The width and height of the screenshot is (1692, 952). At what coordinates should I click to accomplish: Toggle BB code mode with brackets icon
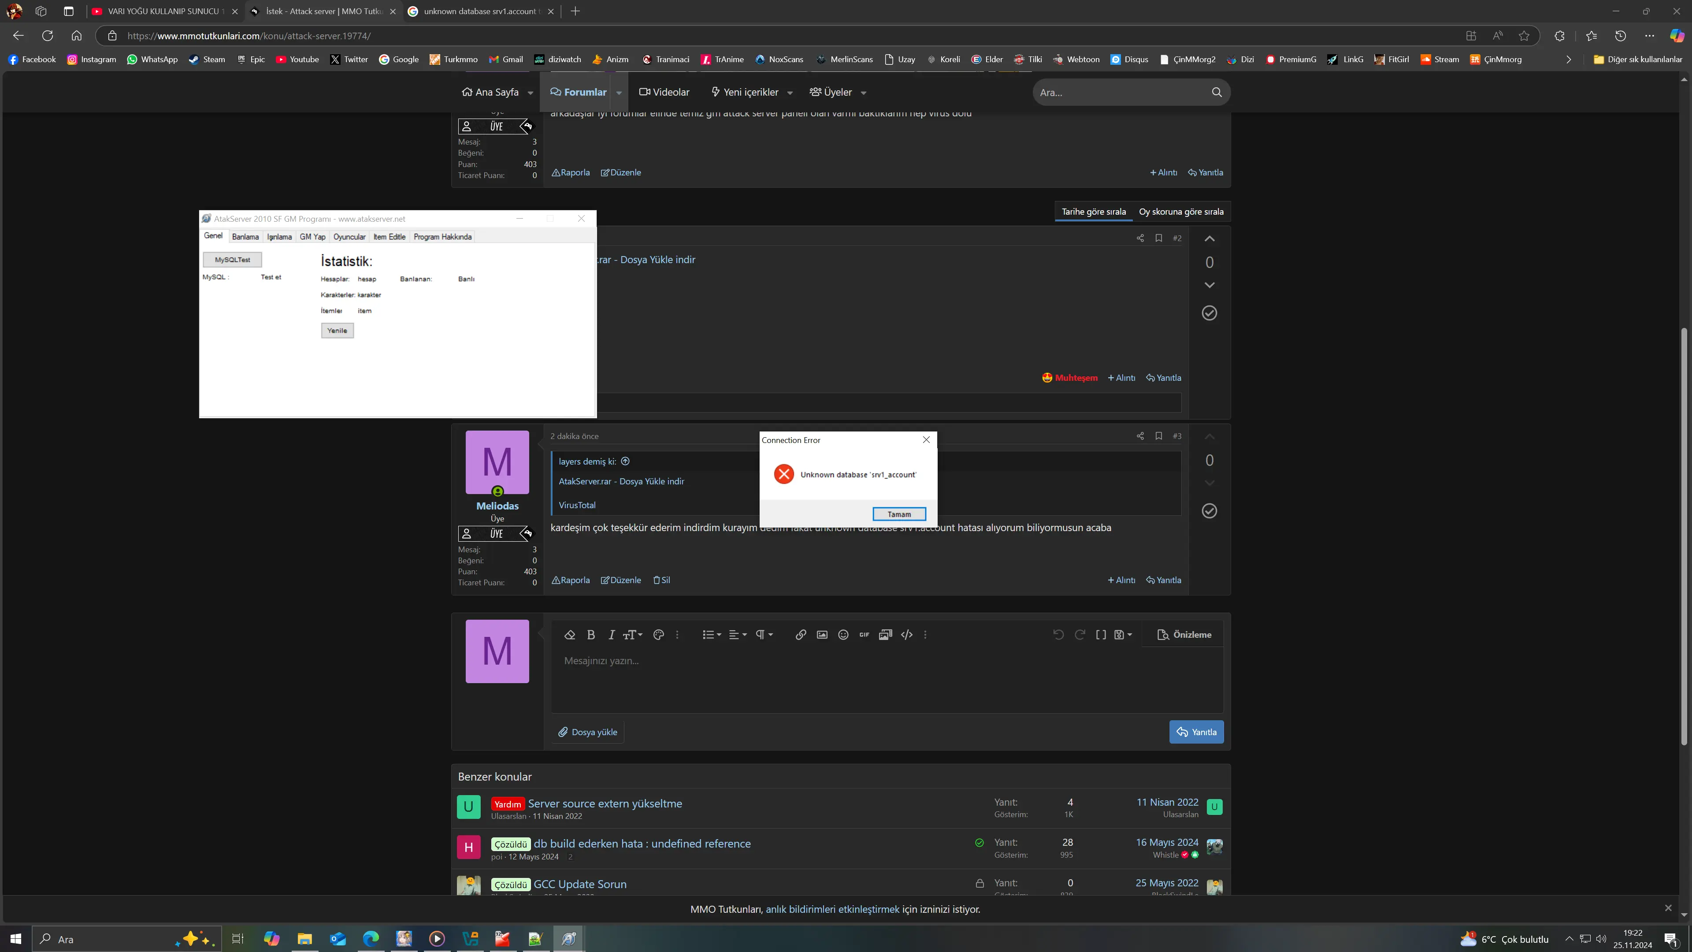pos(1101,635)
